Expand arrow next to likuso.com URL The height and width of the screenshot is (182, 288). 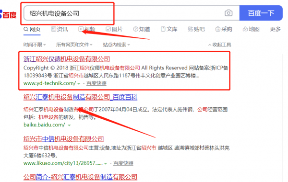[106, 163]
